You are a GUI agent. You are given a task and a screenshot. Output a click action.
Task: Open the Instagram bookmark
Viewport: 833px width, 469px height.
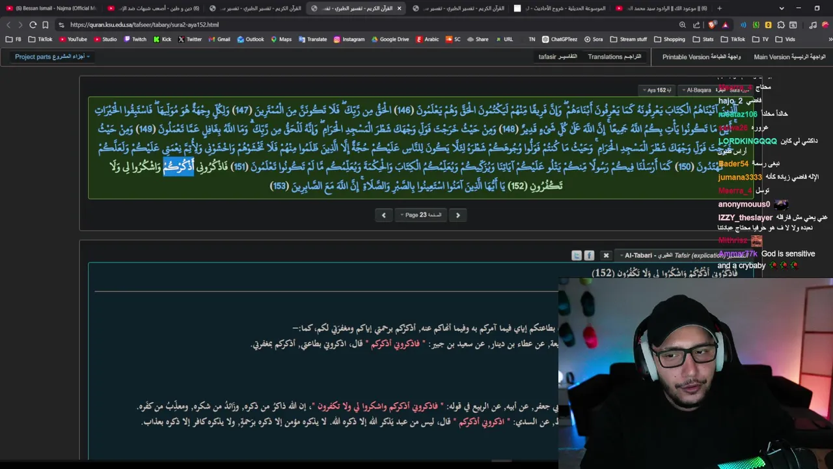[x=349, y=39]
